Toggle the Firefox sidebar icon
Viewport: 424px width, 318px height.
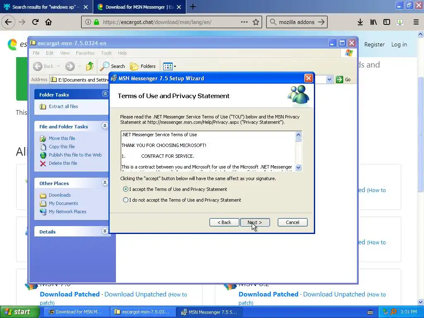(387, 22)
